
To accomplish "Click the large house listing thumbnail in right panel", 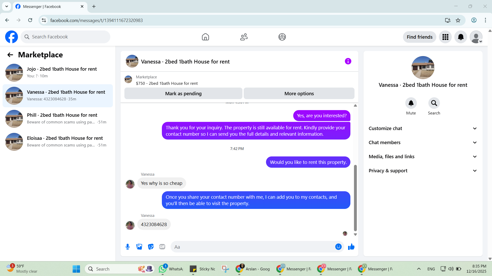I will point(423,68).
